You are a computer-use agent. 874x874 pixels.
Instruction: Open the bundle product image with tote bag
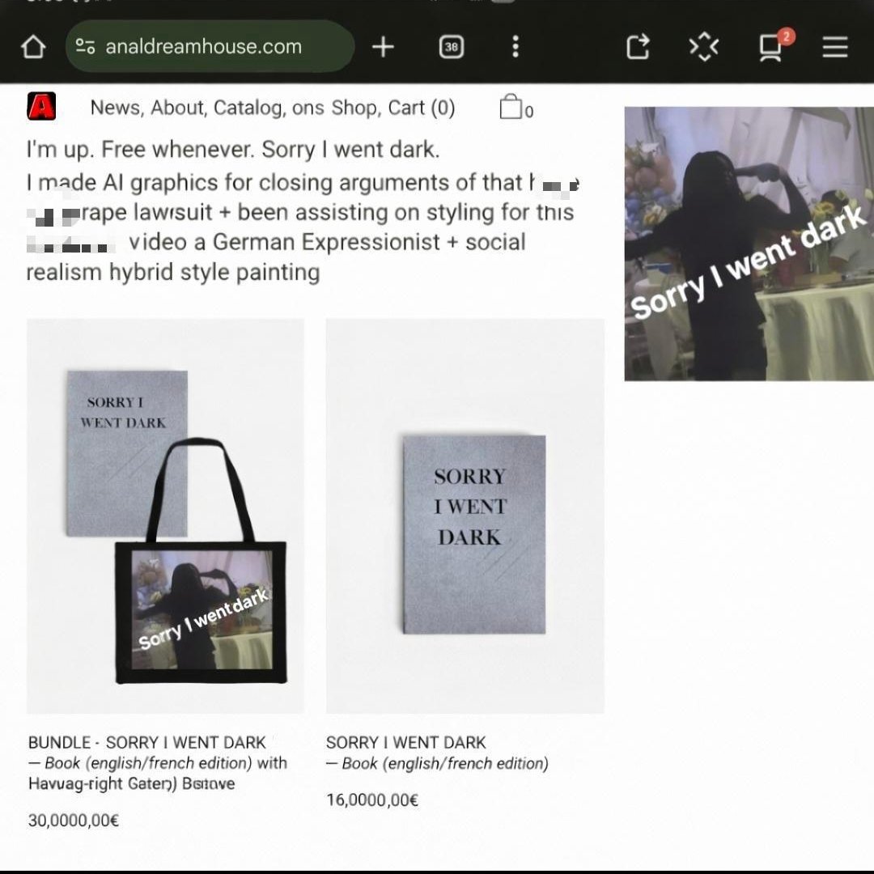pos(166,516)
